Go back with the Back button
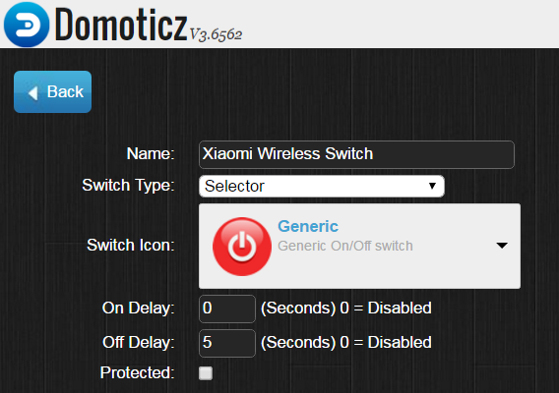This screenshot has height=393, width=559. click(x=53, y=91)
